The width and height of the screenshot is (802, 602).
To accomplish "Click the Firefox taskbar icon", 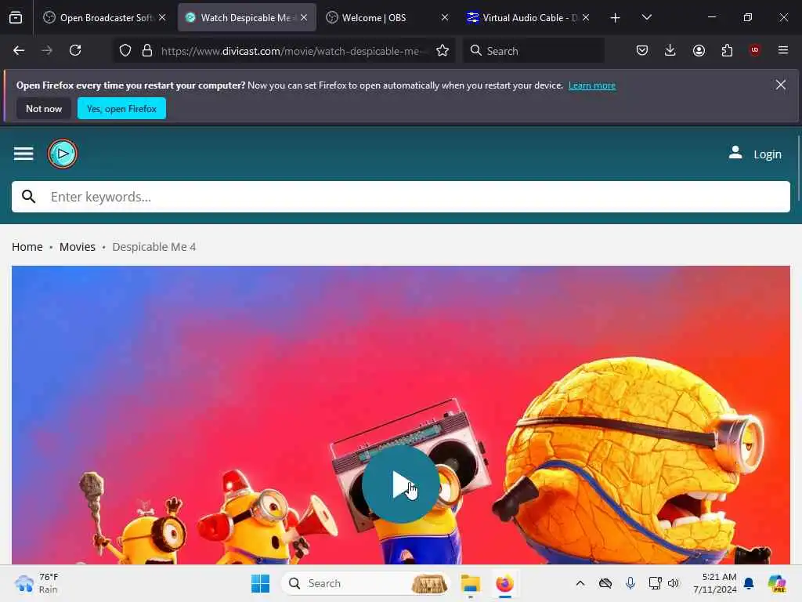I will point(505,583).
